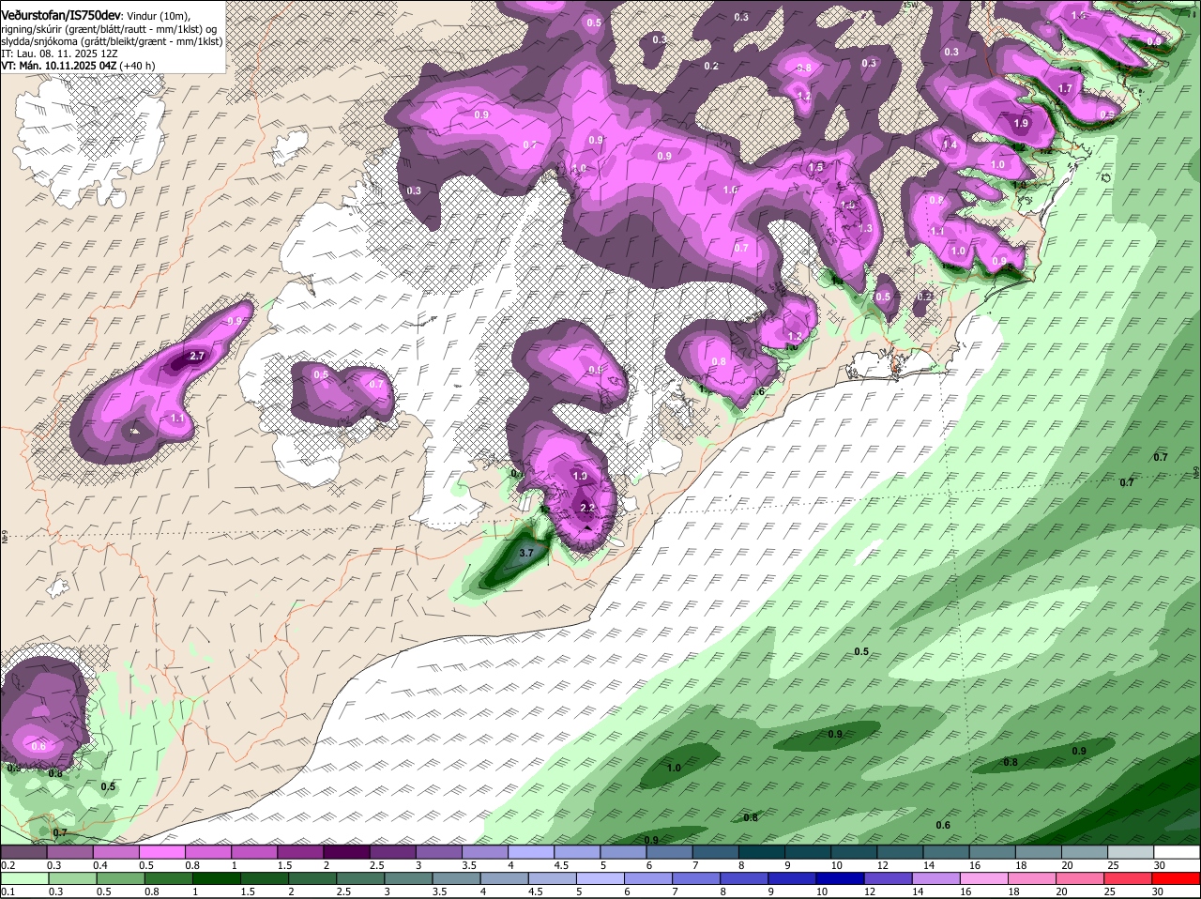1201x899 pixels.
Task: Click the 2.7 snowfall value on the map
Action: point(197,357)
